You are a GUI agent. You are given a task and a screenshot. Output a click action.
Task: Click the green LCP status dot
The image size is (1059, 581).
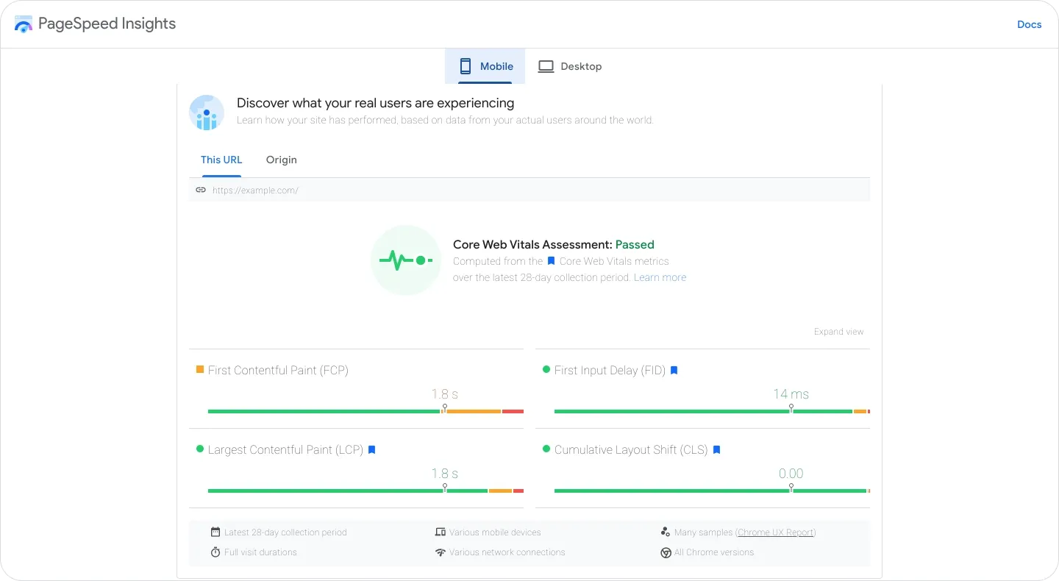pos(200,449)
